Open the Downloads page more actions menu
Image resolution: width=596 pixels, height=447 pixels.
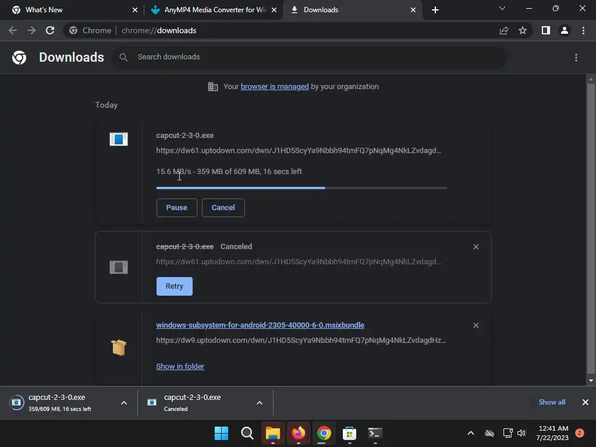576,58
